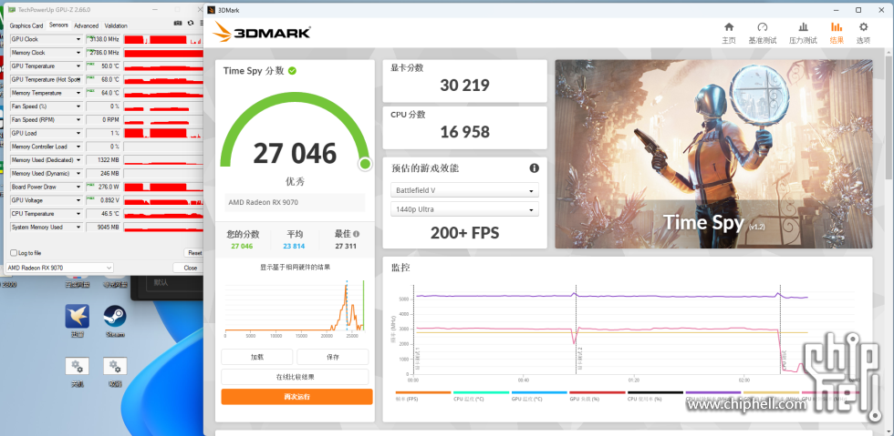Image resolution: width=894 pixels, height=436 pixels.
Task: Open the Results (结果) bar-chart icon
Action: [837, 27]
